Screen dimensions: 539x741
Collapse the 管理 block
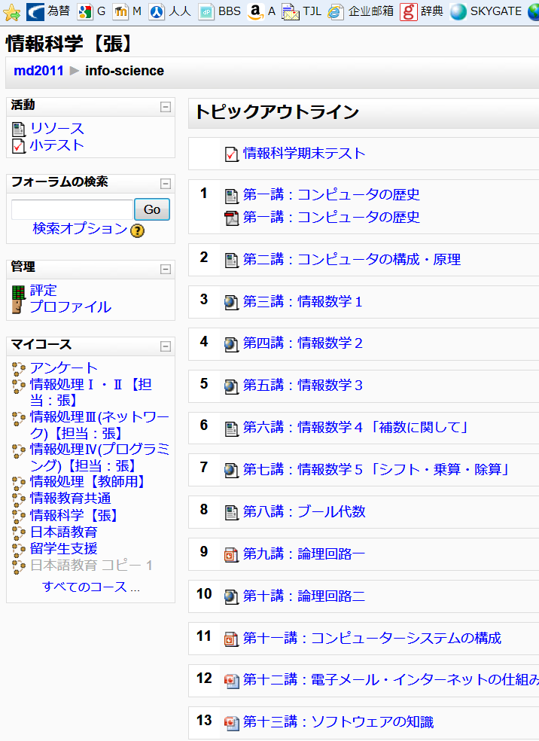[166, 269]
